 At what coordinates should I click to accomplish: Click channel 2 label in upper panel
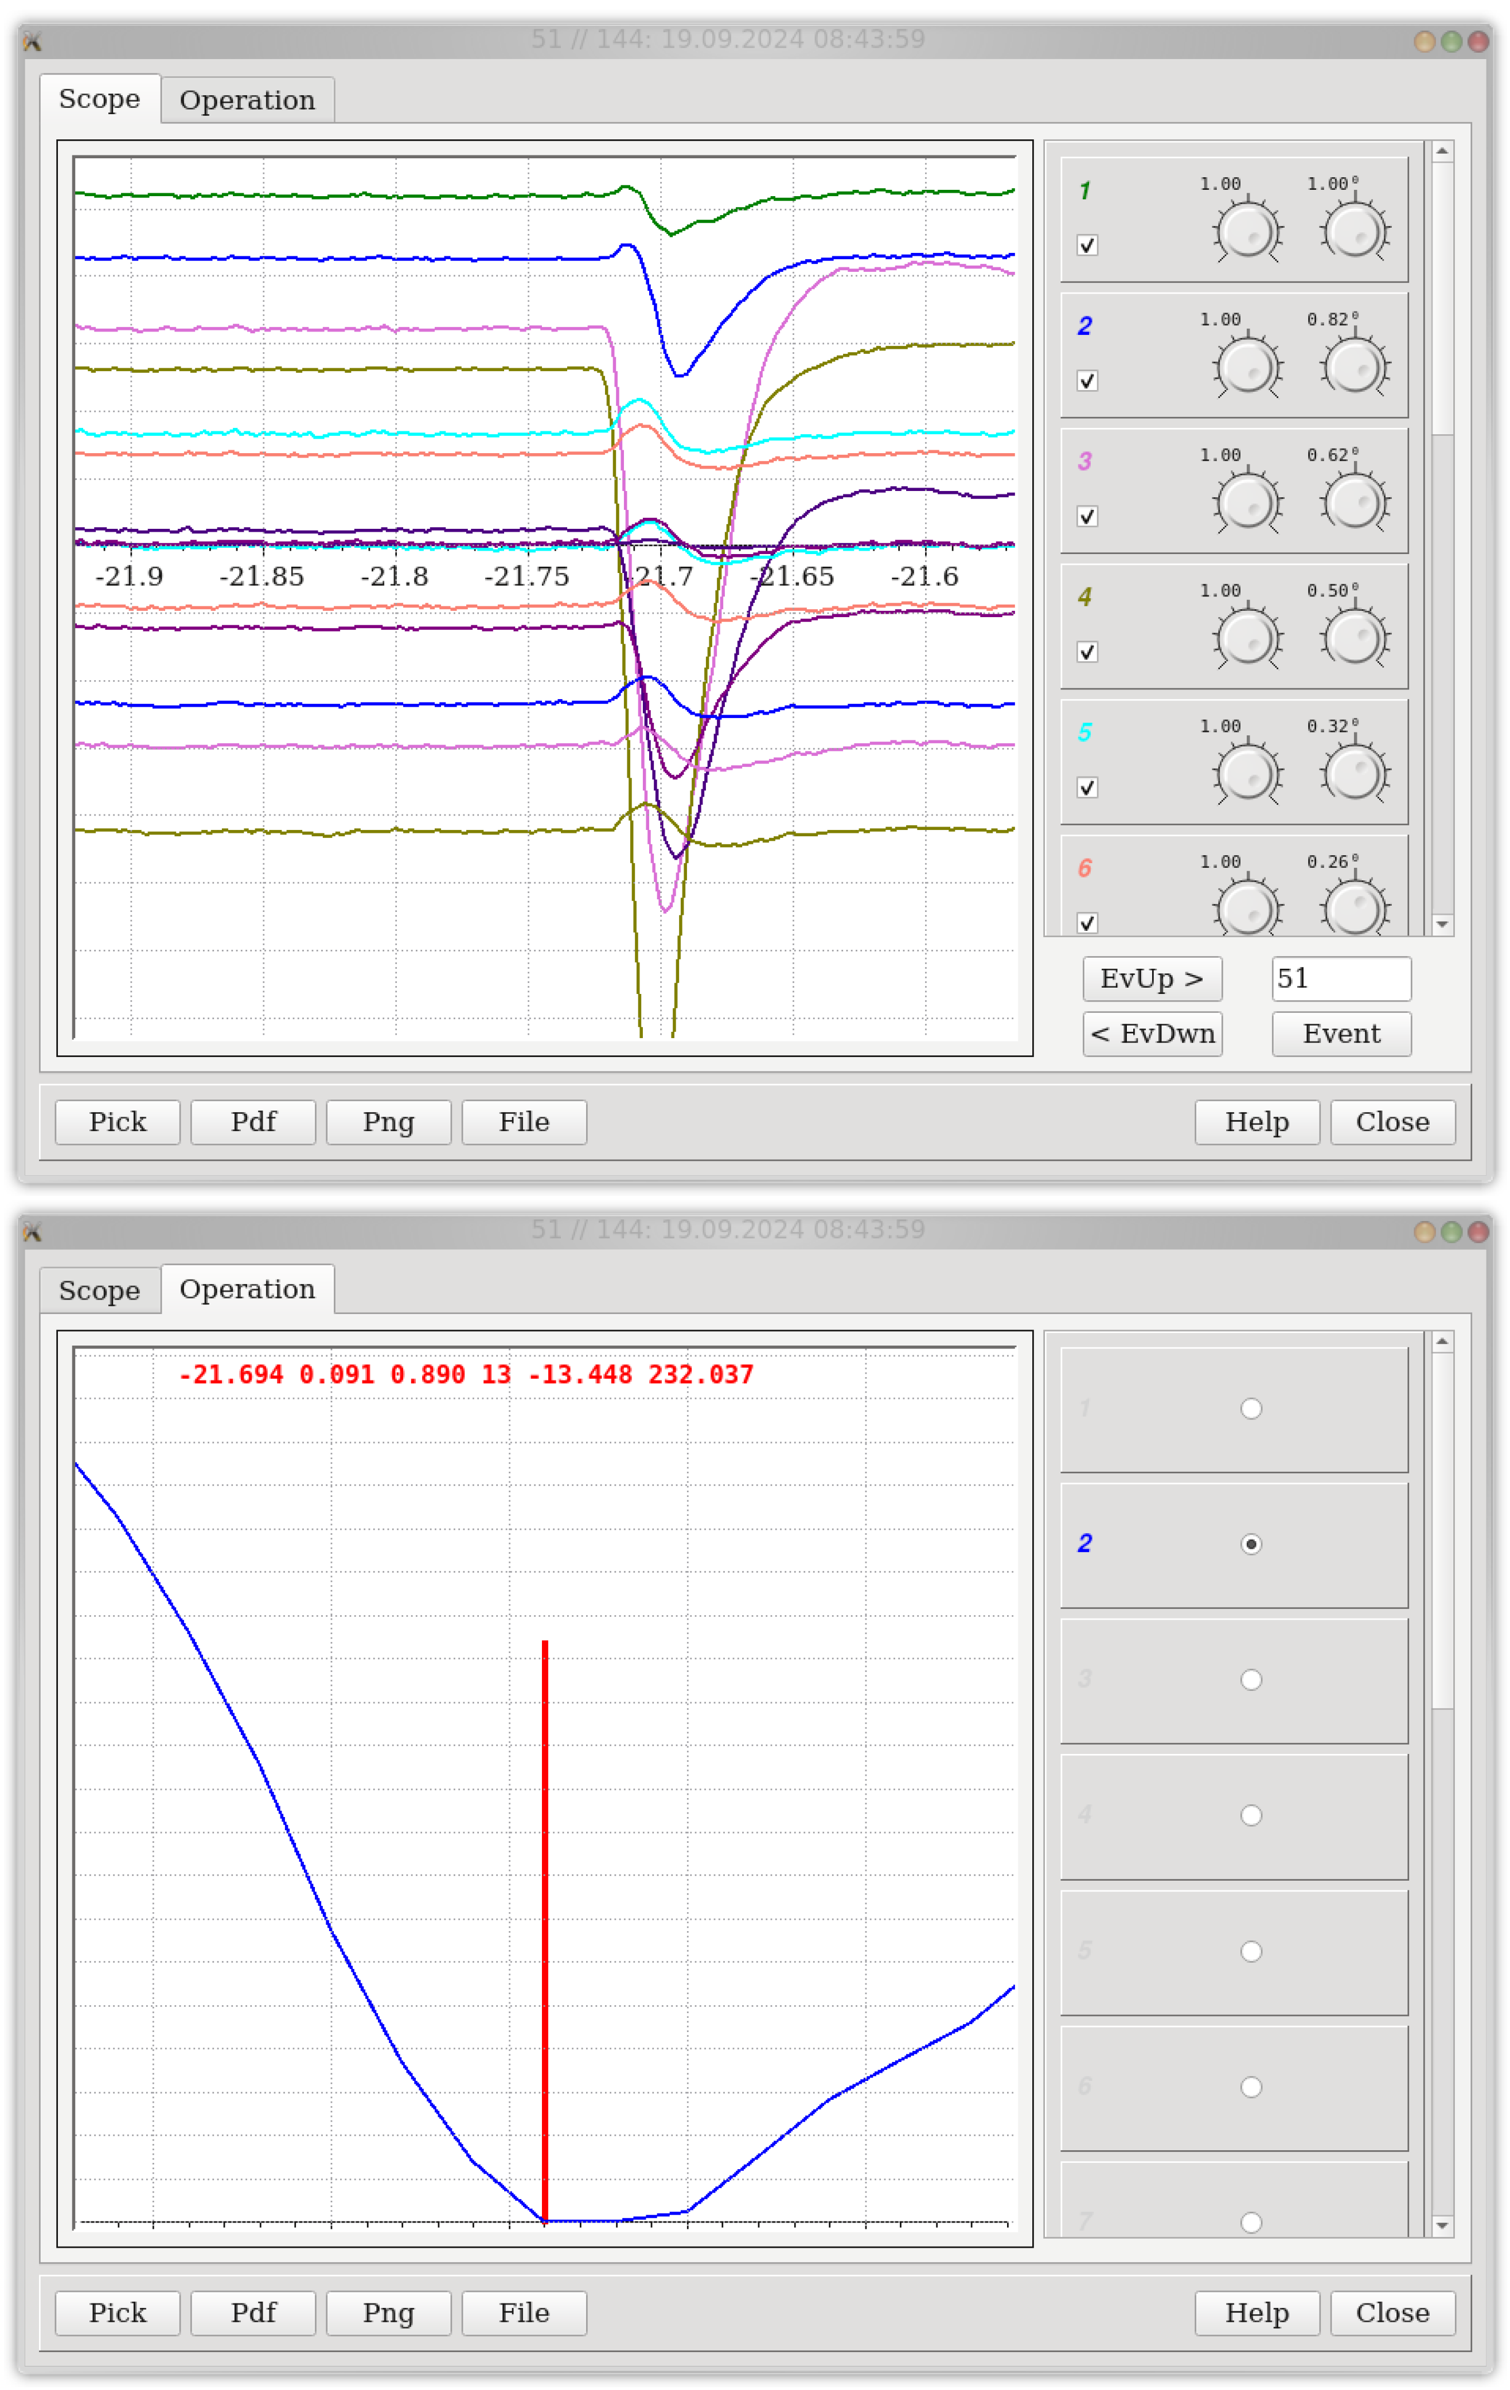coord(1084,326)
